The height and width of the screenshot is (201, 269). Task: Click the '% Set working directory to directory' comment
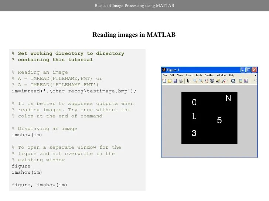click(x=68, y=53)
